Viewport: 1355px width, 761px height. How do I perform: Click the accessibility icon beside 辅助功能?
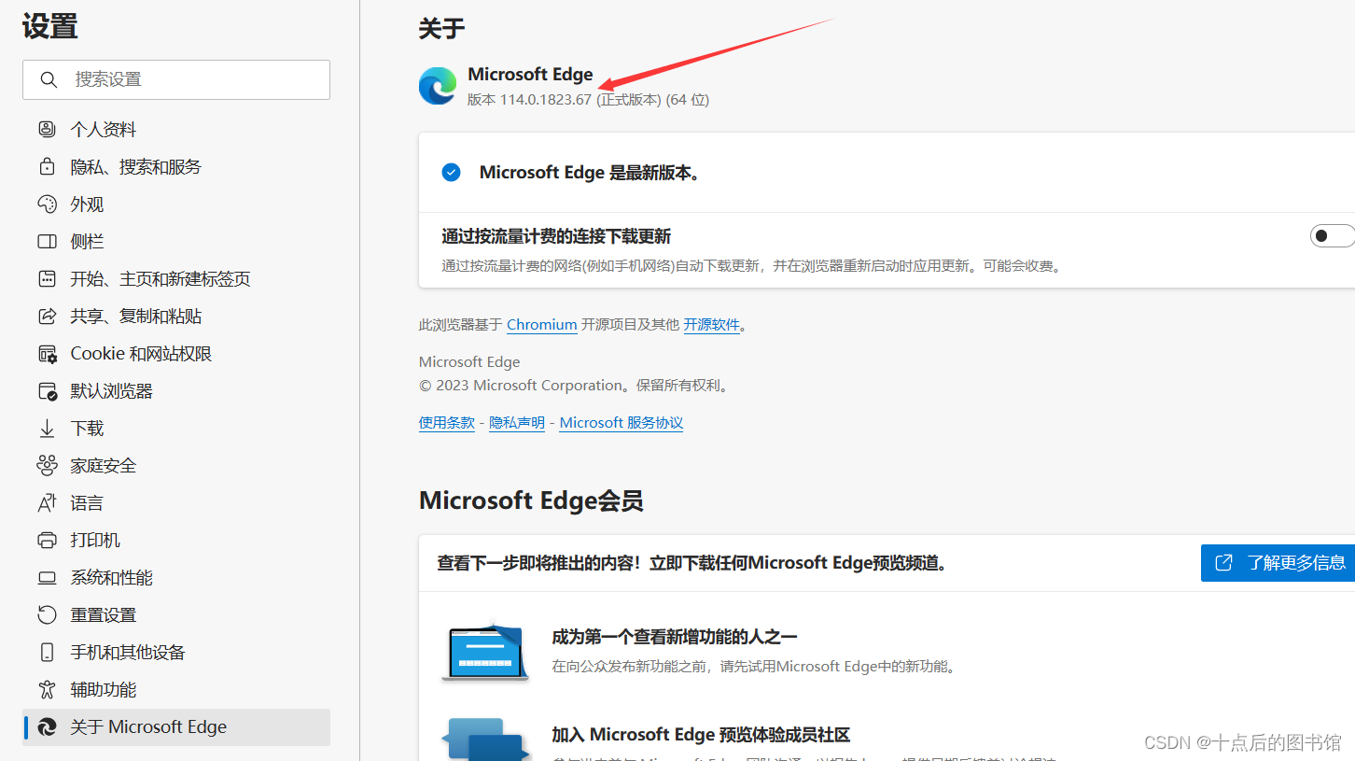pos(47,689)
